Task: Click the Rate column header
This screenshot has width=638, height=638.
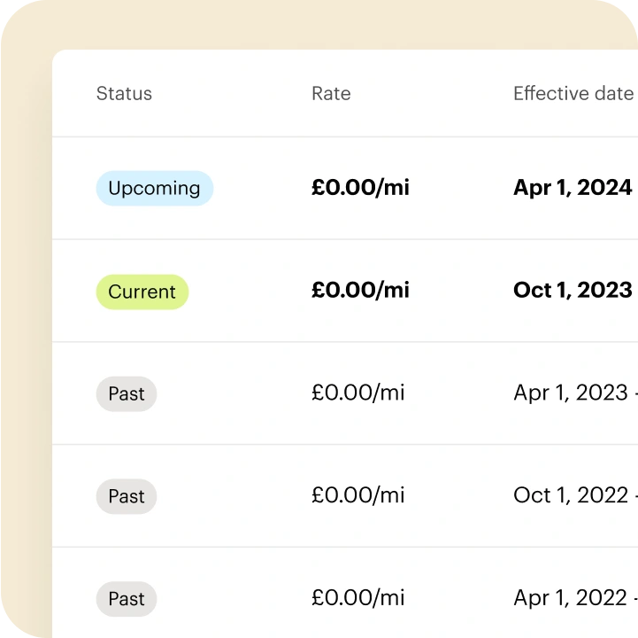Action: pyautogui.click(x=331, y=94)
